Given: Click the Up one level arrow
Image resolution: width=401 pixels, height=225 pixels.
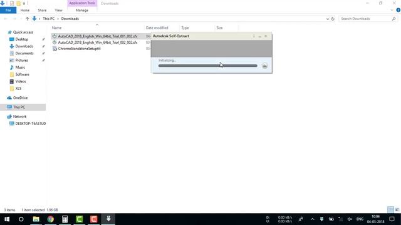Looking at the screenshot, I should click(x=27, y=19).
